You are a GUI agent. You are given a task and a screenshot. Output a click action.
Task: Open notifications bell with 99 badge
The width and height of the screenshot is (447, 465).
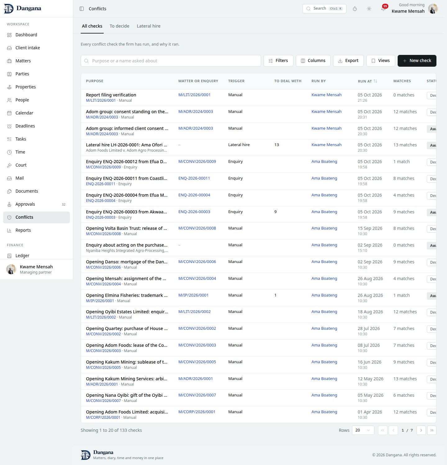click(383, 9)
